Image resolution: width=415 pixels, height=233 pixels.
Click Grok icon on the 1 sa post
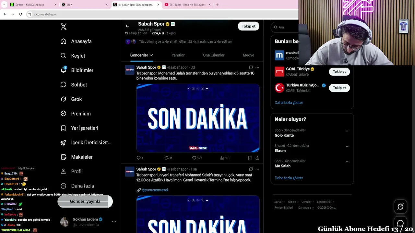tap(251, 169)
